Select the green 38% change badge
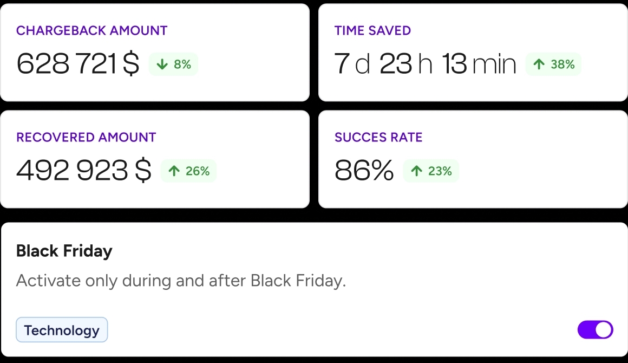 [x=553, y=64]
